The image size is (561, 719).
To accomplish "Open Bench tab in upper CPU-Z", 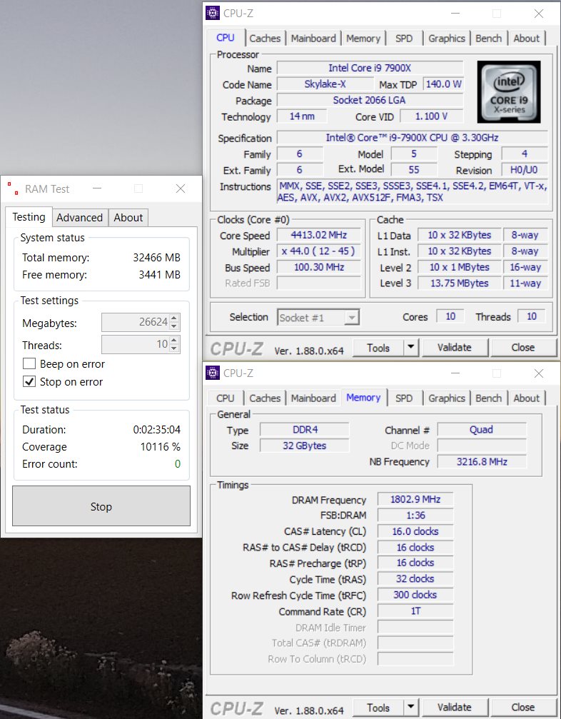I will click(x=489, y=39).
